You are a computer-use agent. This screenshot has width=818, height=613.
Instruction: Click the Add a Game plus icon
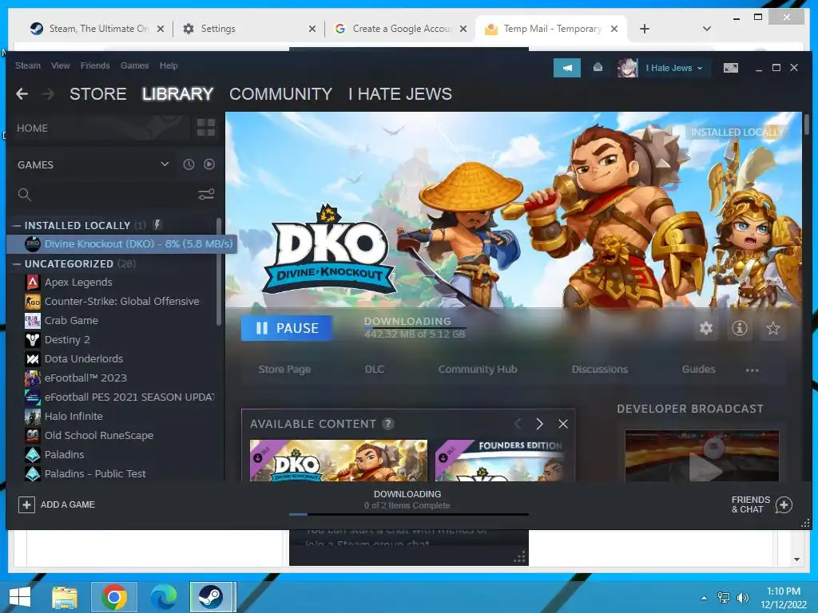click(x=26, y=504)
